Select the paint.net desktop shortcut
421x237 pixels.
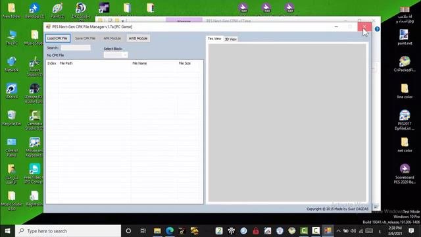[405, 38]
